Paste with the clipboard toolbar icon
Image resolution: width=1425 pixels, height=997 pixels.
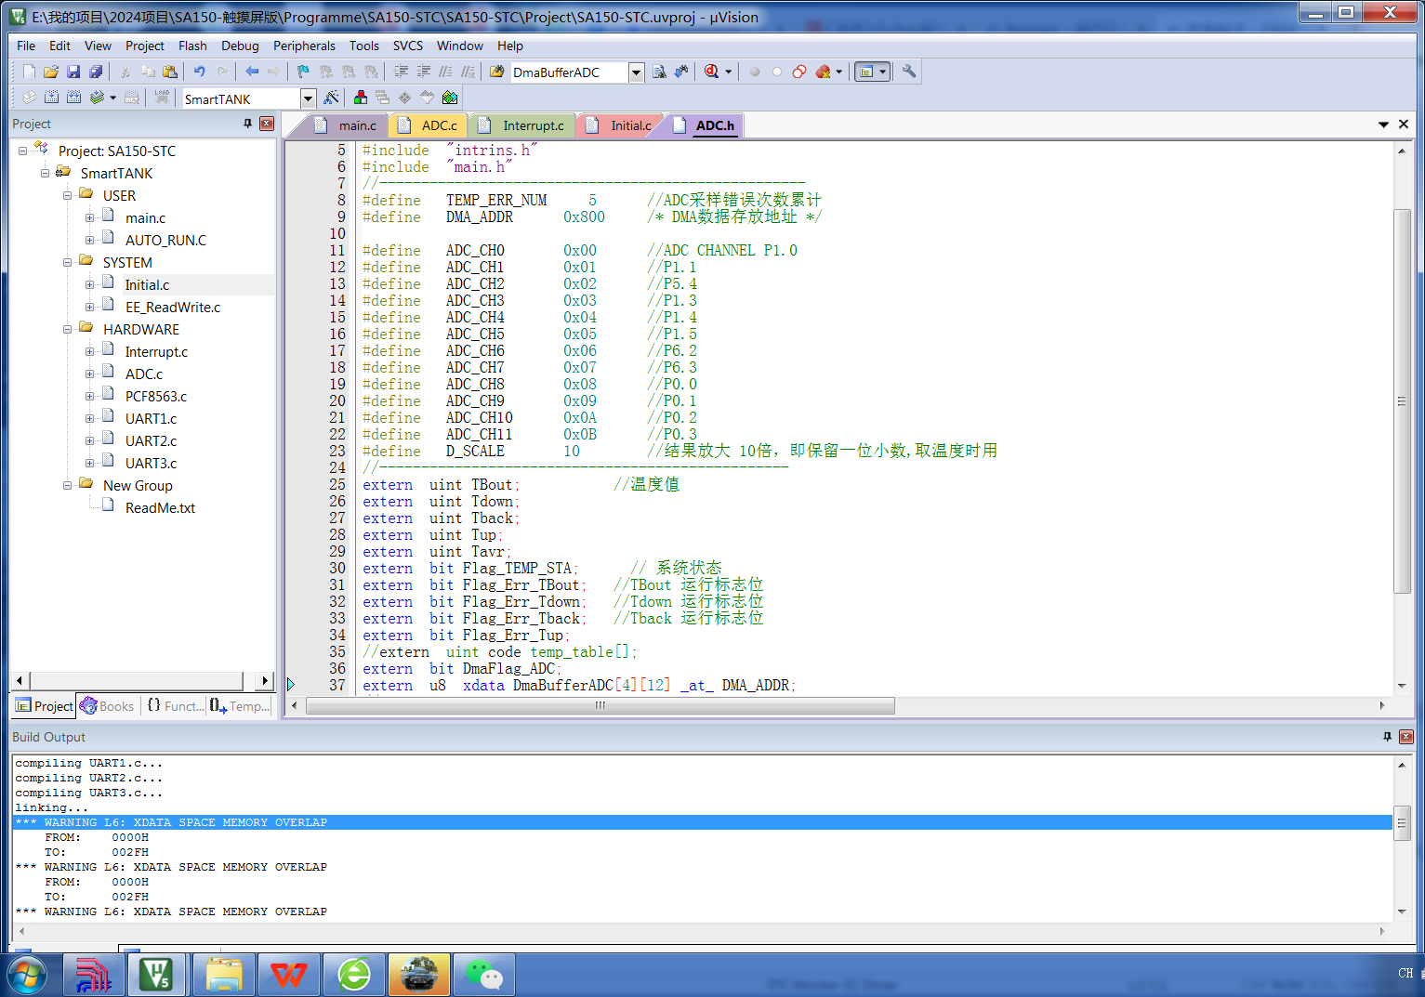point(170,72)
